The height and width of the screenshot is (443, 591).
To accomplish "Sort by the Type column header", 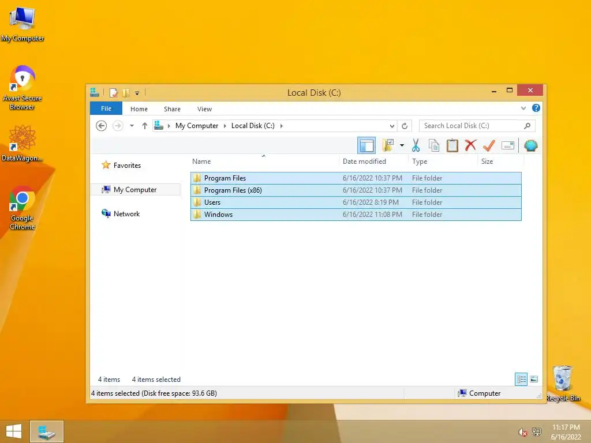I will click(443, 162).
